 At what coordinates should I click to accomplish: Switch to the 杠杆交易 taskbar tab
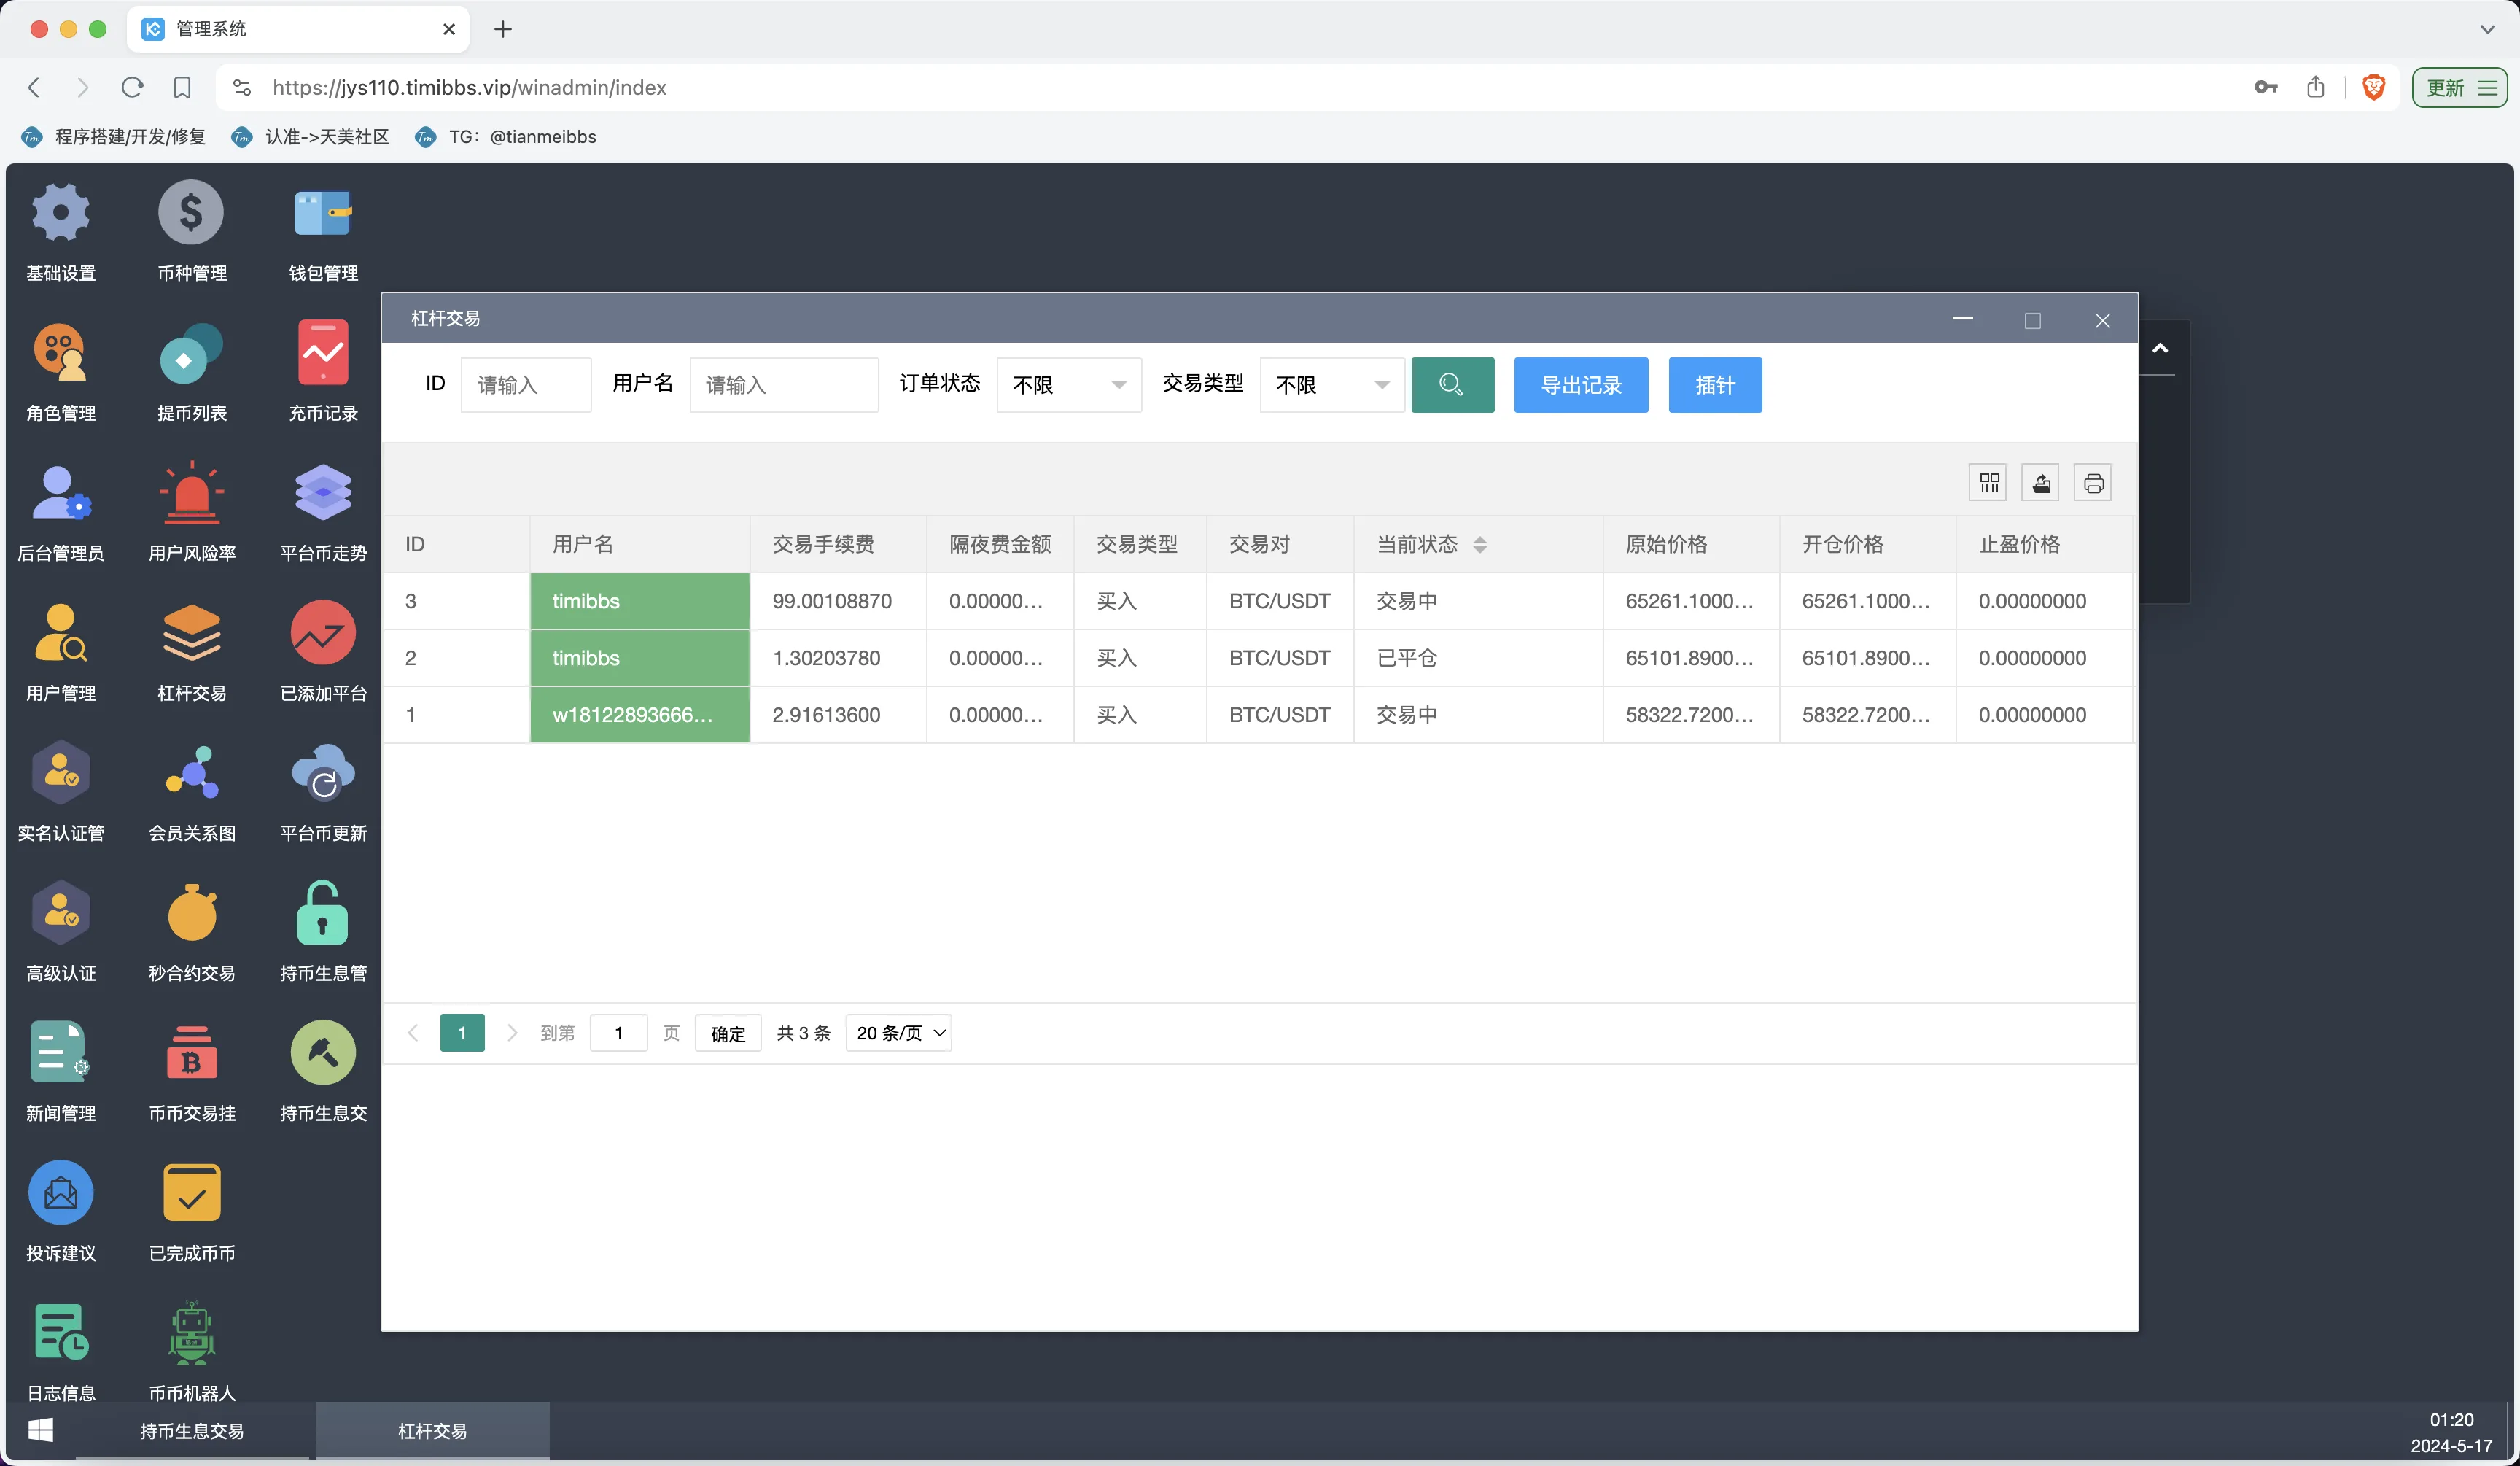tap(432, 1430)
